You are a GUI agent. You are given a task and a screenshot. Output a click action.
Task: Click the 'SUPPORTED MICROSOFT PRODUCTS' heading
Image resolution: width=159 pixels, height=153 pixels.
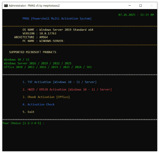[33, 52]
